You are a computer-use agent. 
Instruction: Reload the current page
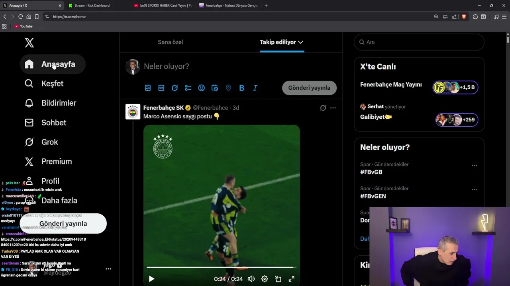pyautogui.click(x=21, y=17)
